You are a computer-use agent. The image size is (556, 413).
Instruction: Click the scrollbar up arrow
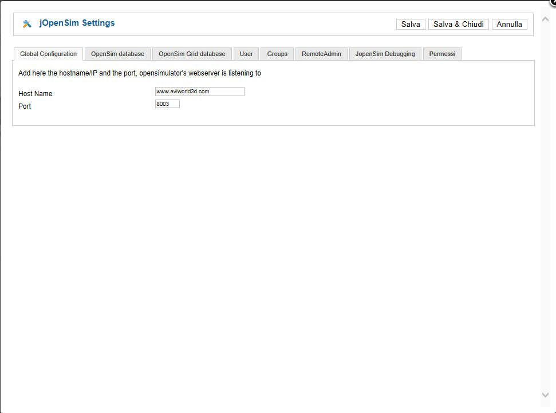tap(545, 19)
